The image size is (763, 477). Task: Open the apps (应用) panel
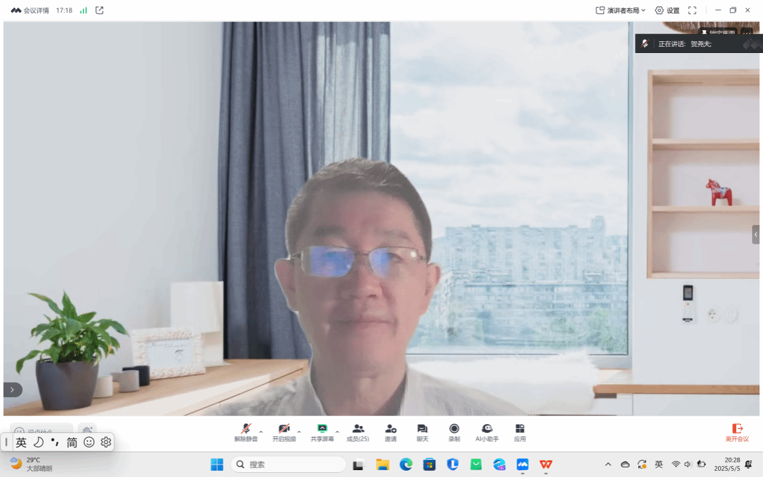pos(520,430)
